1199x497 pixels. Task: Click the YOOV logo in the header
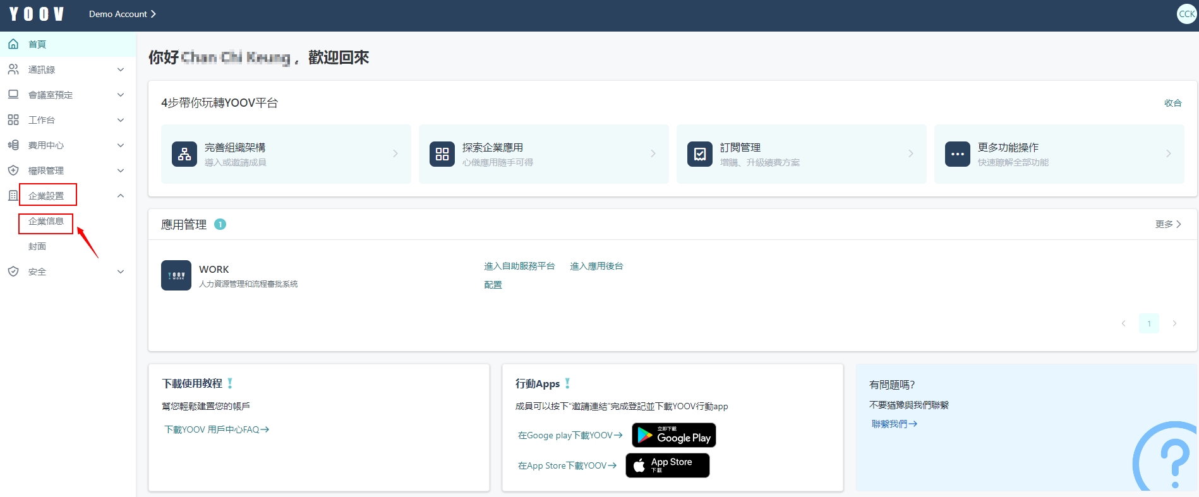[37, 14]
